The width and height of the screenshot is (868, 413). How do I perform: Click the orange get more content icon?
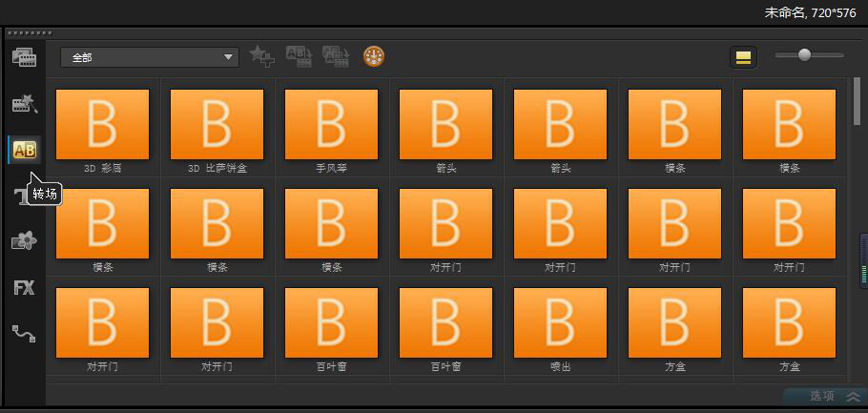pyautogui.click(x=375, y=57)
